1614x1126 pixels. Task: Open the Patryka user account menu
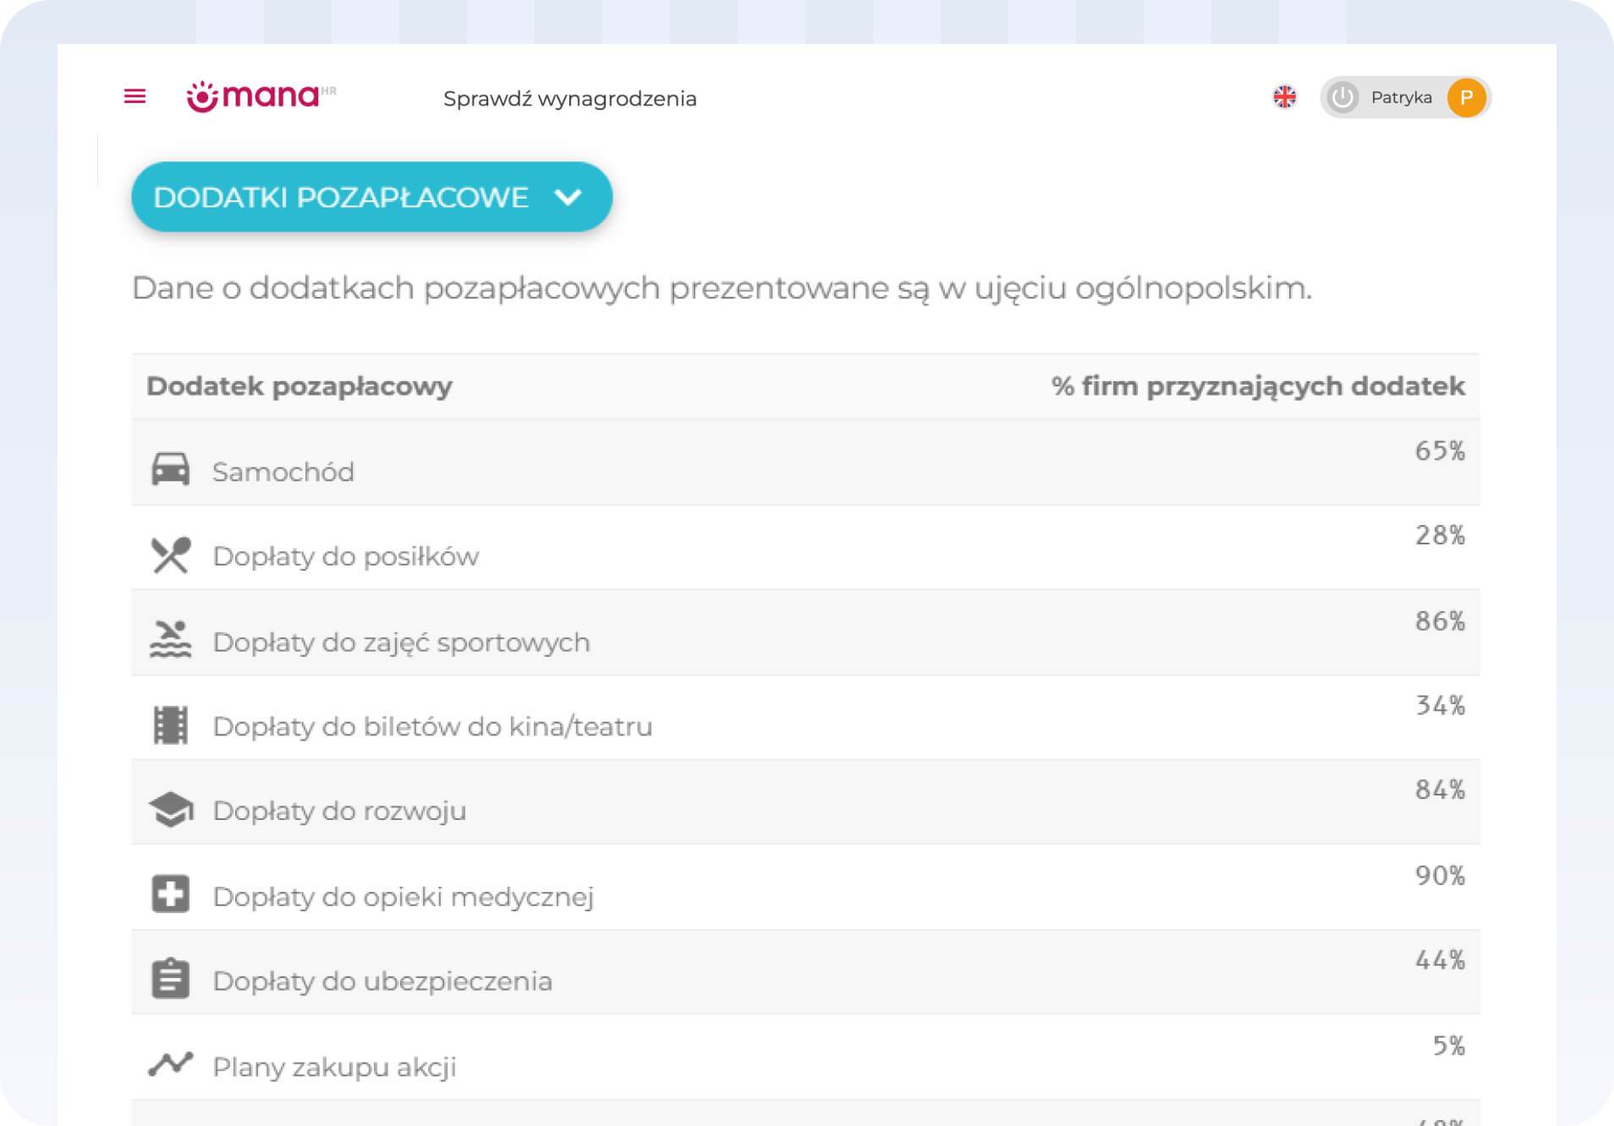click(1401, 97)
